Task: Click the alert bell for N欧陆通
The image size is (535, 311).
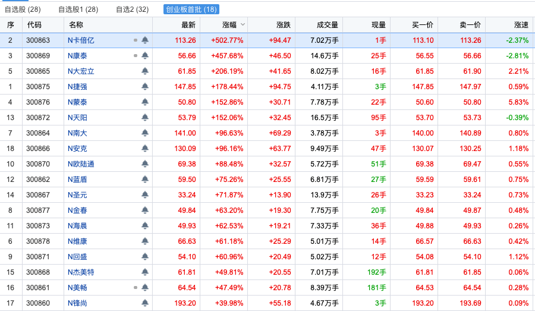Action: coord(145,164)
